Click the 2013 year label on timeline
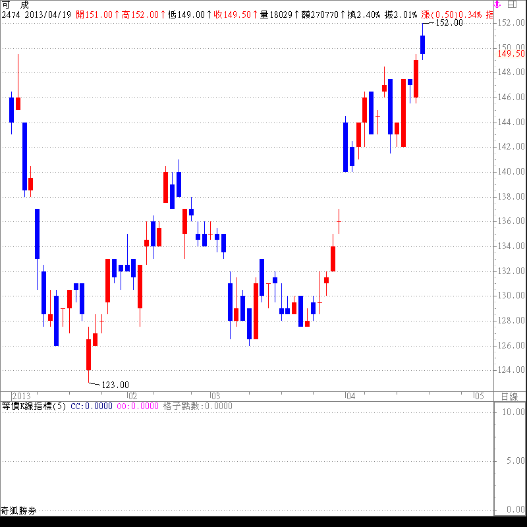The width and height of the screenshot is (527, 527). (x=22, y=396)
